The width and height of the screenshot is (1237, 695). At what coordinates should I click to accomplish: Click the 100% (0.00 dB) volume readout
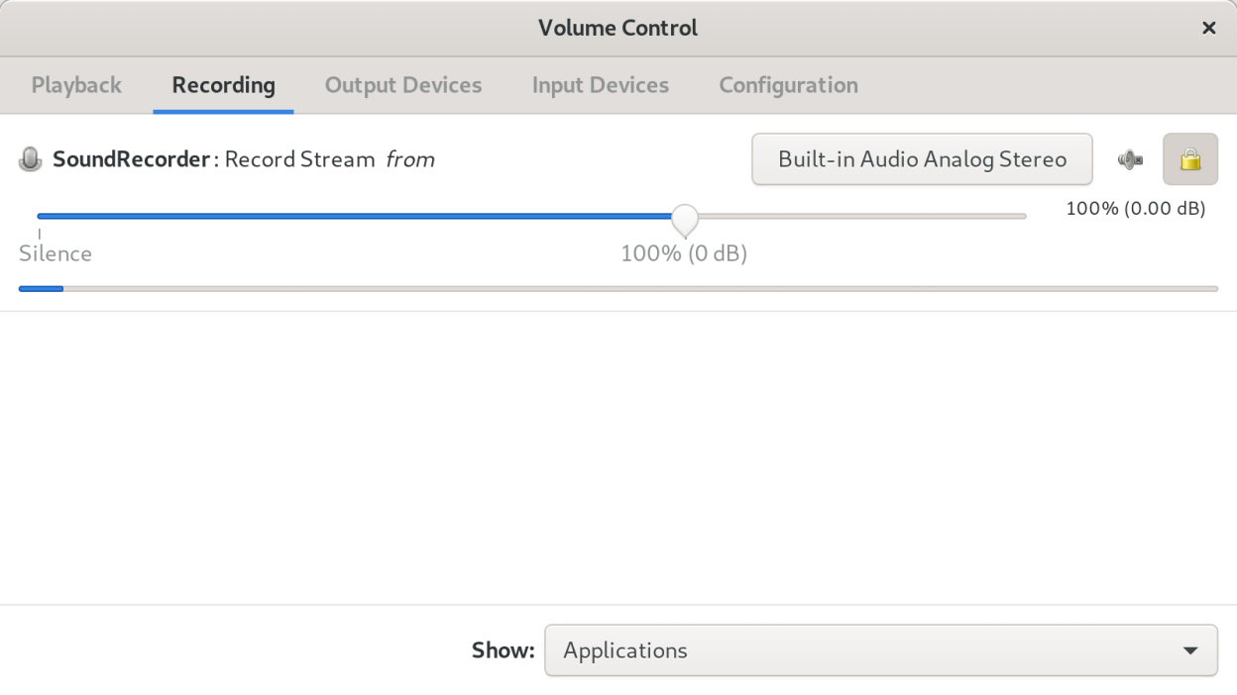[x=1135, y=209]
